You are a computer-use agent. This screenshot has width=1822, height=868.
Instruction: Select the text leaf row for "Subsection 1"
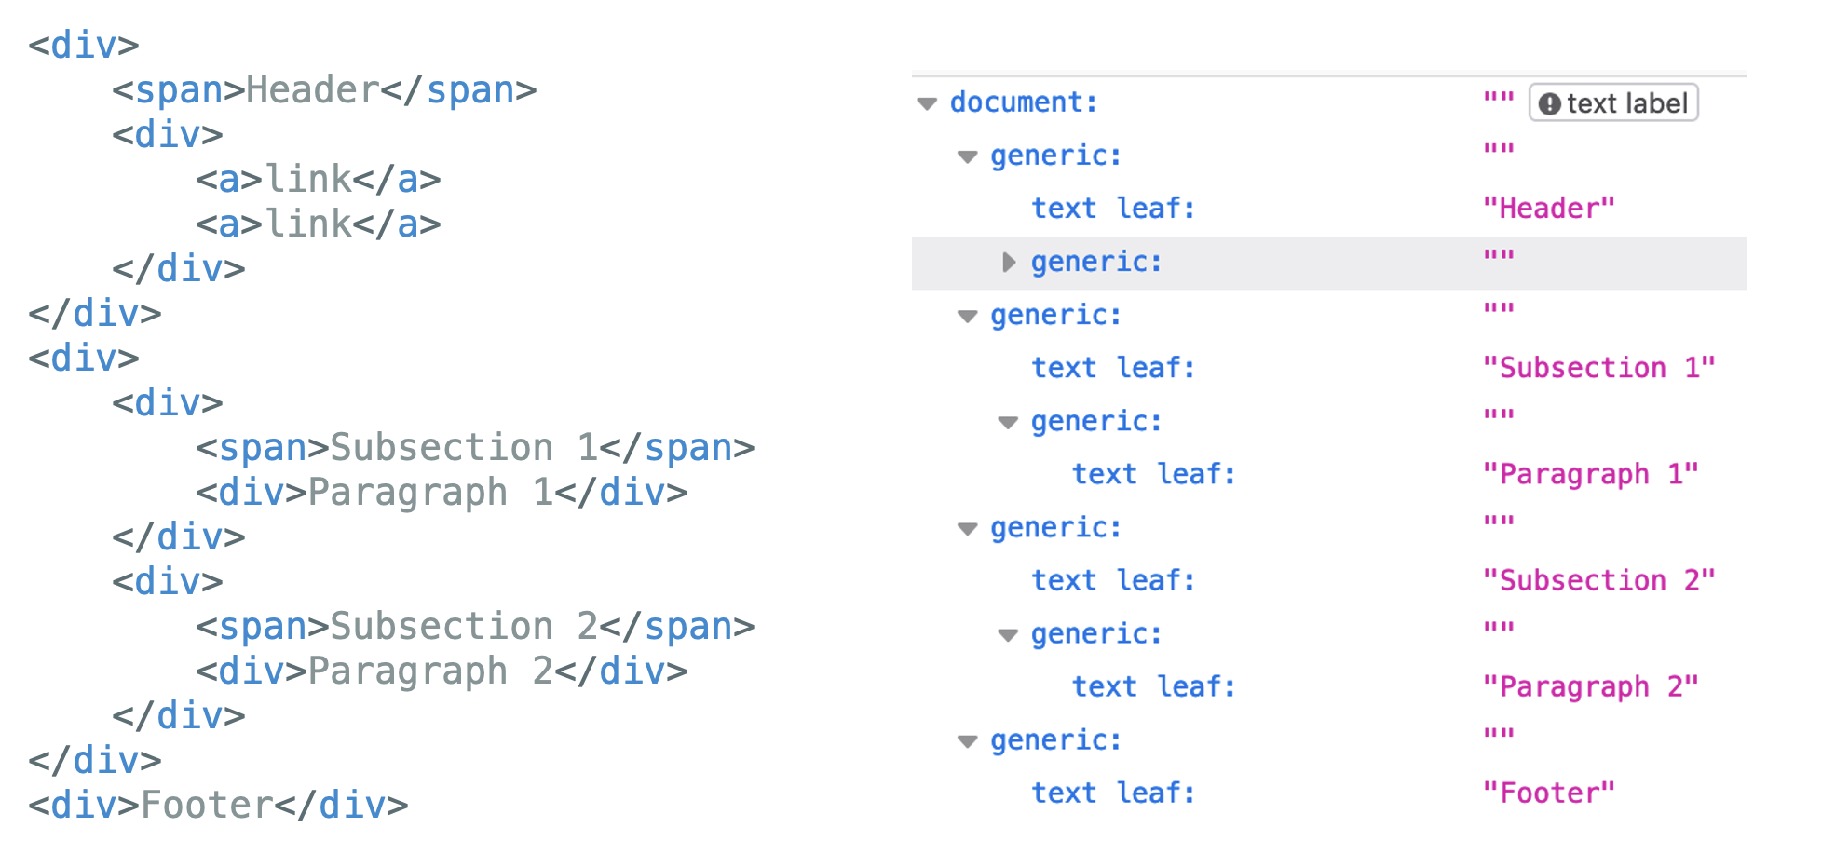point(1112,369)
